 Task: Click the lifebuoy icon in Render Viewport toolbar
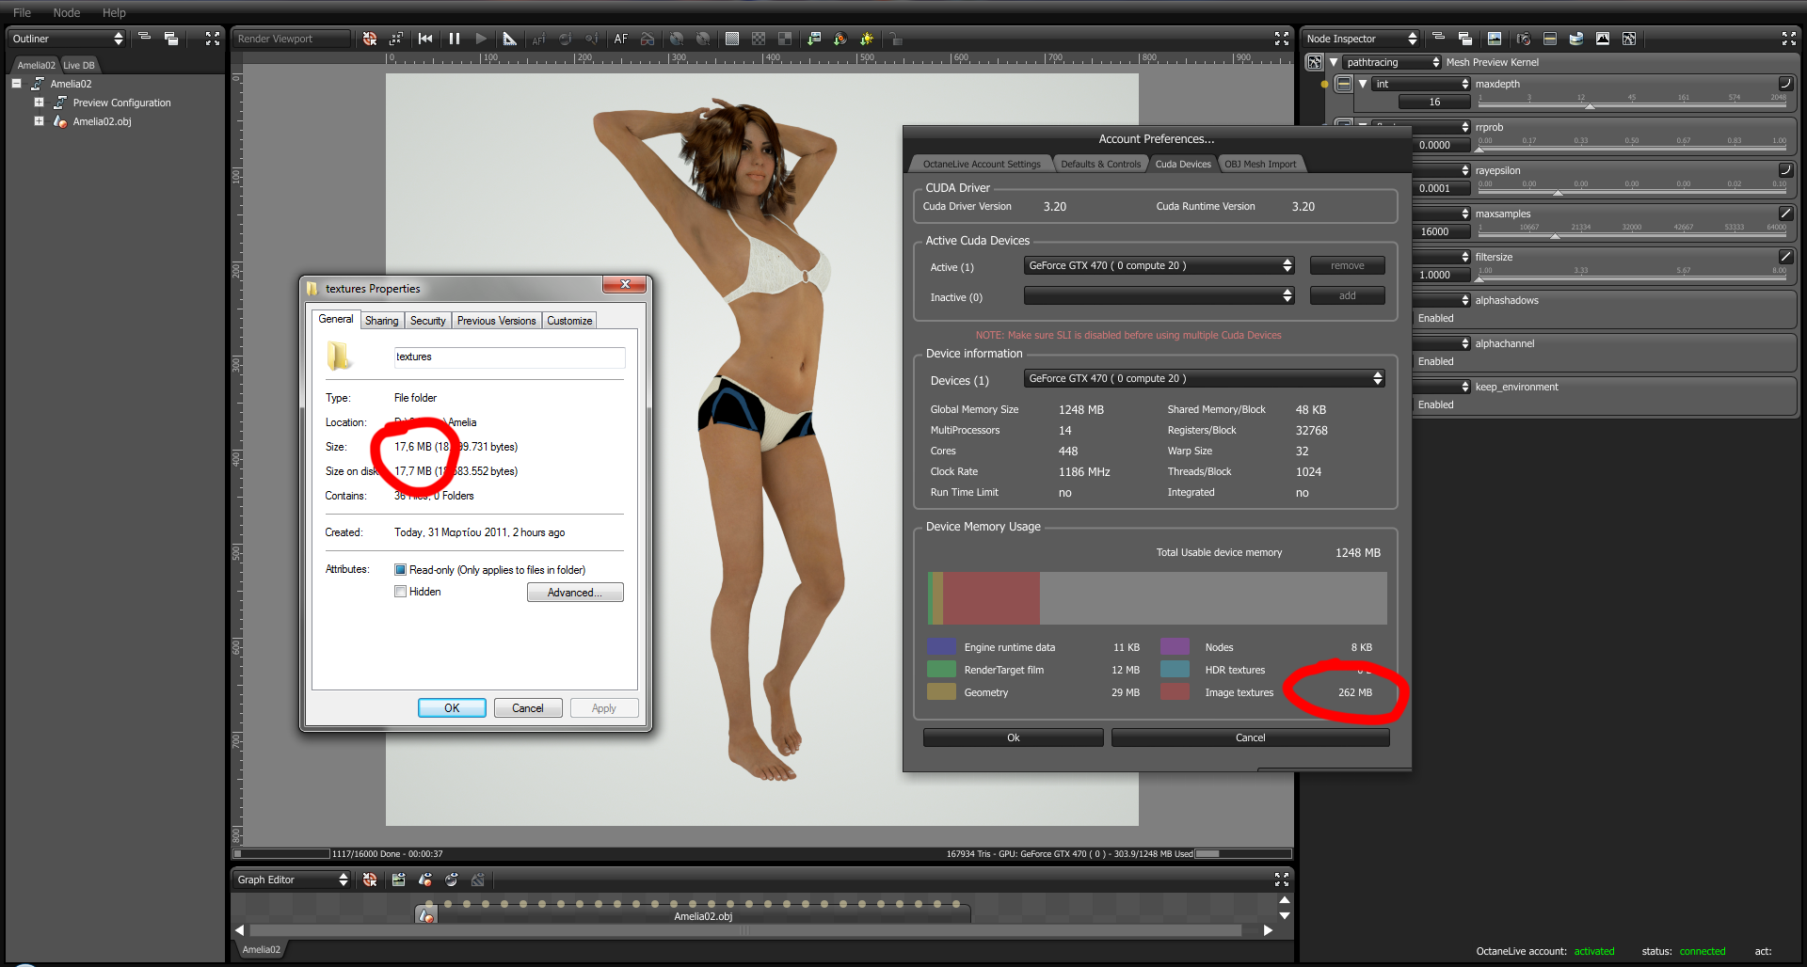click(x=370, y=39)
